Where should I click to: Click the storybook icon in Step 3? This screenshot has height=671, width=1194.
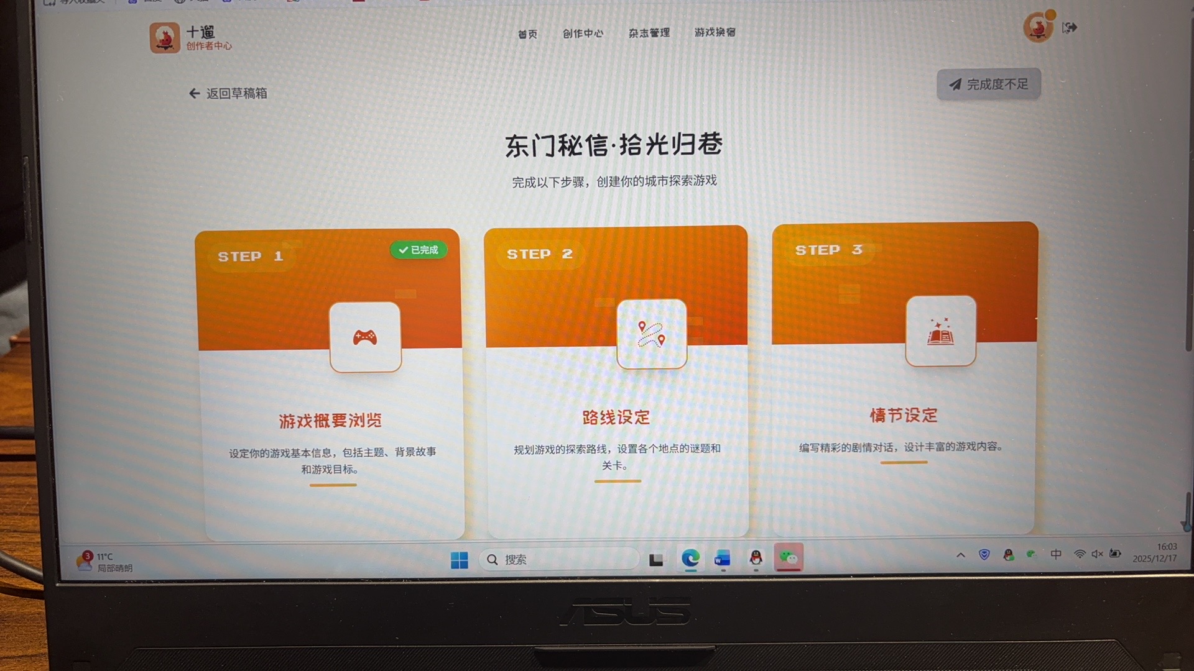click(940, 331)
